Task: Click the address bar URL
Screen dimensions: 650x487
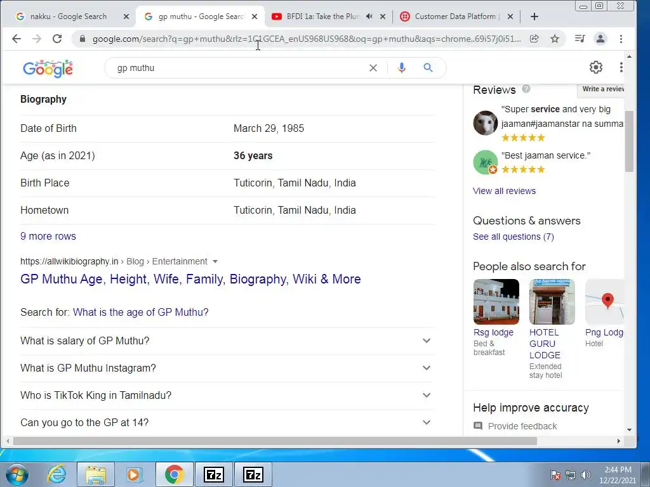Action: (x=307, y=39)
